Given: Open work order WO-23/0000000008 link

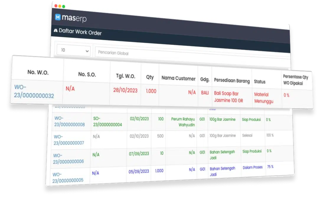Looking at the screenshot, I should [x=69, y=121].
